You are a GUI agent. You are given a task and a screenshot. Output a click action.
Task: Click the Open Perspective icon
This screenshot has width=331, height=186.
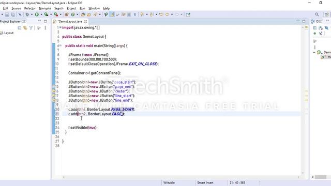pyautogui.click(x=327, y=14)
